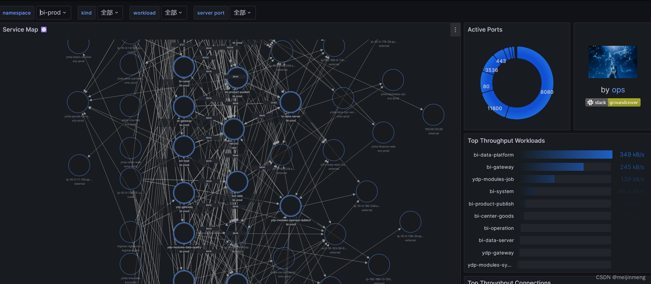Select the ip-10-0-190-248 external node

[367, 191]
